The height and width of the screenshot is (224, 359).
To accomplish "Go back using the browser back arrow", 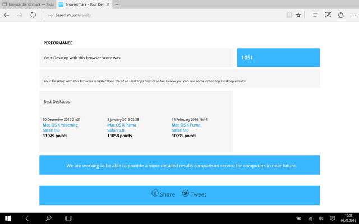I will point(6,15).
